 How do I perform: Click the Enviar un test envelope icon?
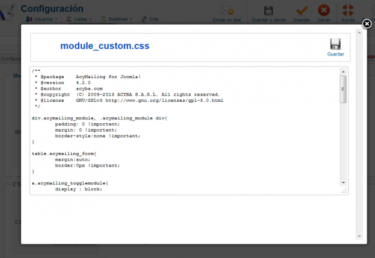(x=227, y=10)
